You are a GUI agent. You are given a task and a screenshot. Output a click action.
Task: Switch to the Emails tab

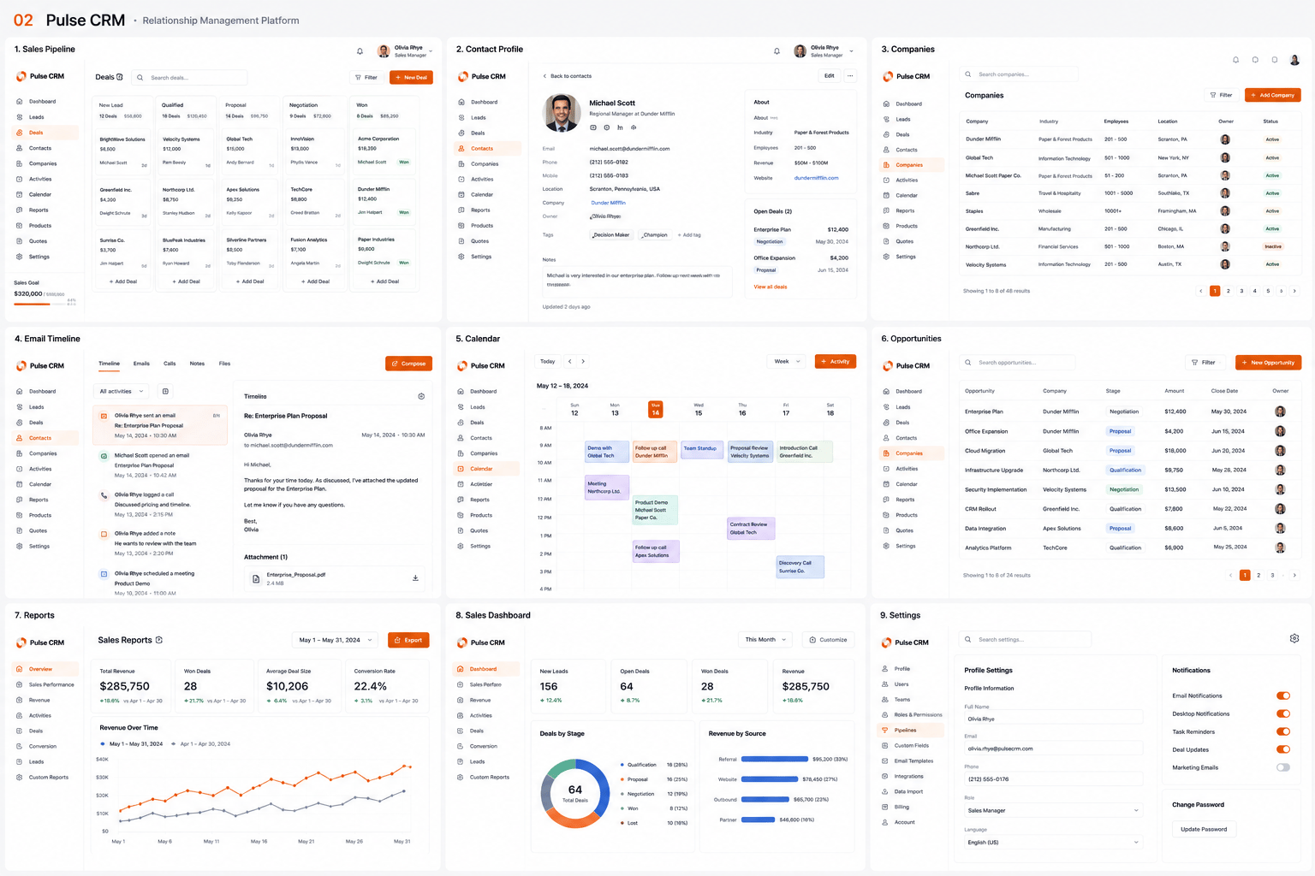(x=141, y=364)
